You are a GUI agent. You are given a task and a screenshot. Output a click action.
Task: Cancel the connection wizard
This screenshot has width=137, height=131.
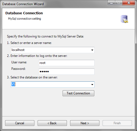click(x=20, y=123)
